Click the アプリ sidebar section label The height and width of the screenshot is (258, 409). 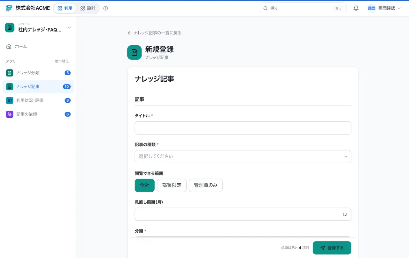[11, 61]
